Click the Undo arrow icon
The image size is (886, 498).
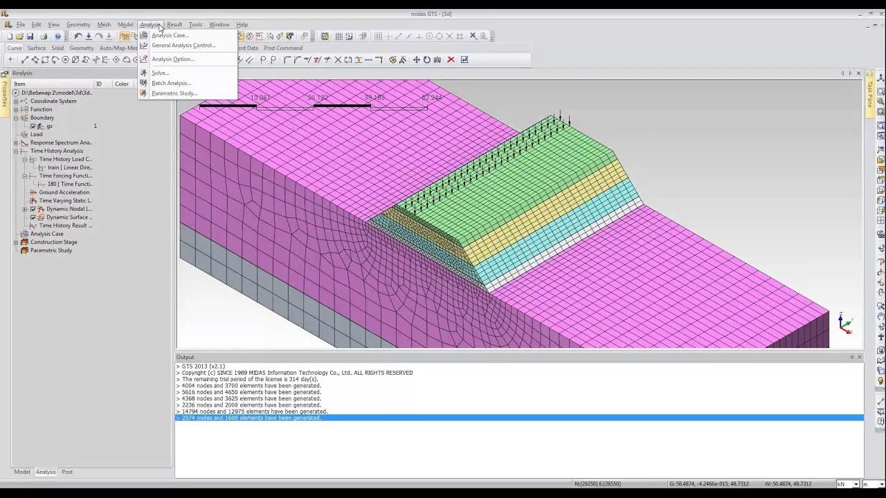[78, 36]
